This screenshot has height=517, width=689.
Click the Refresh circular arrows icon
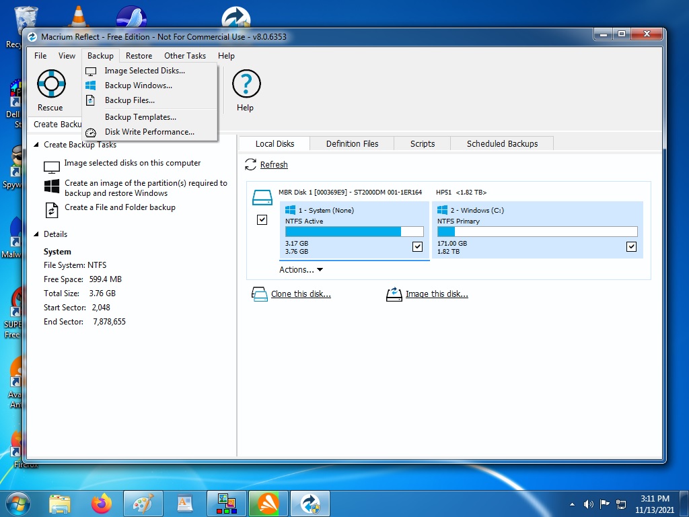[250, 164]
